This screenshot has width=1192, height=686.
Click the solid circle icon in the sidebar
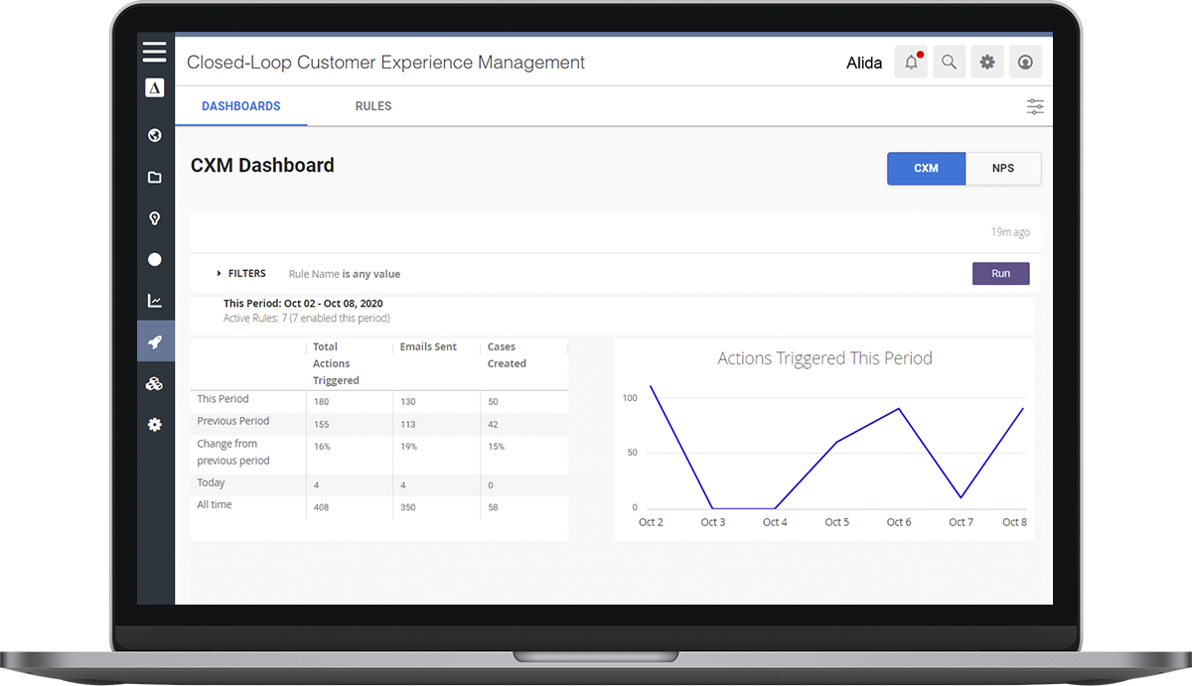pyautogui.click(x=154, y=259)
